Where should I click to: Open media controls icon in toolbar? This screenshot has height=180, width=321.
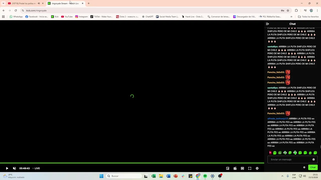coord(305,10)
